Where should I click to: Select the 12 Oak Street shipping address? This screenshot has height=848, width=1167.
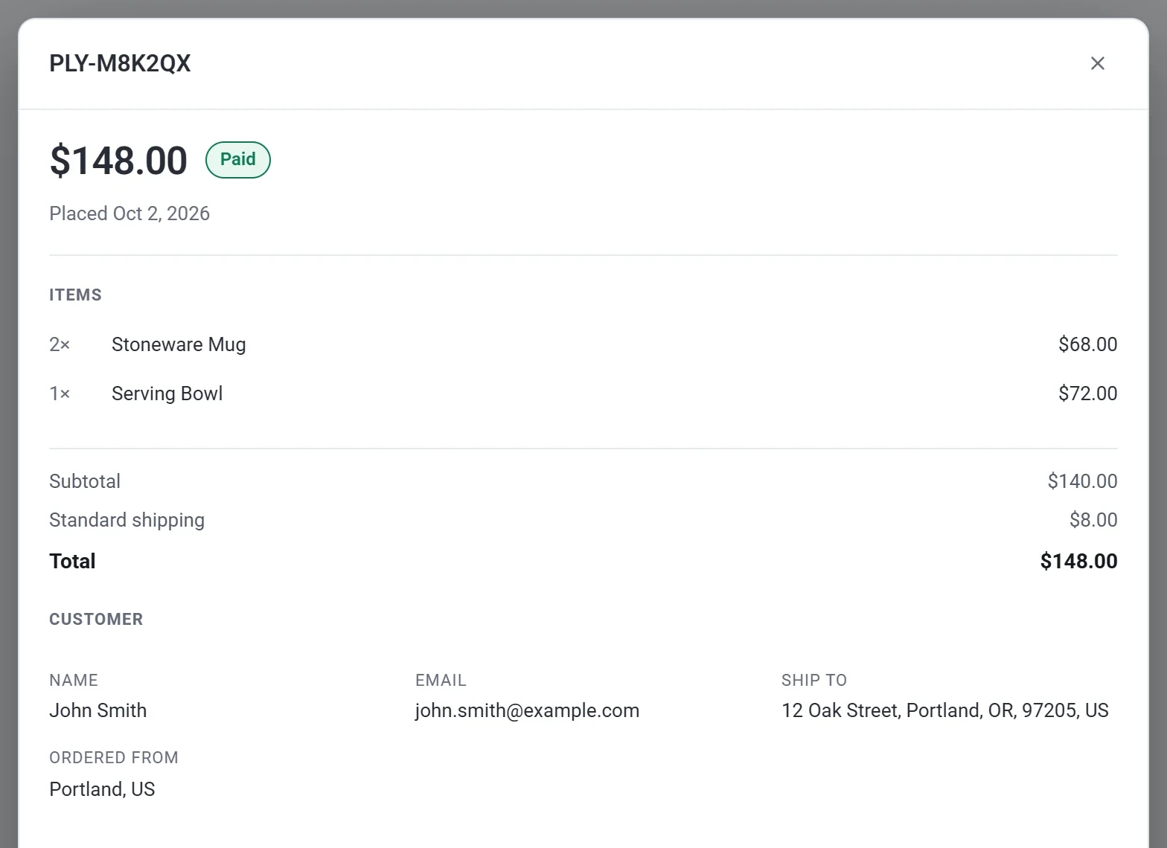click(x=945, y=710)
